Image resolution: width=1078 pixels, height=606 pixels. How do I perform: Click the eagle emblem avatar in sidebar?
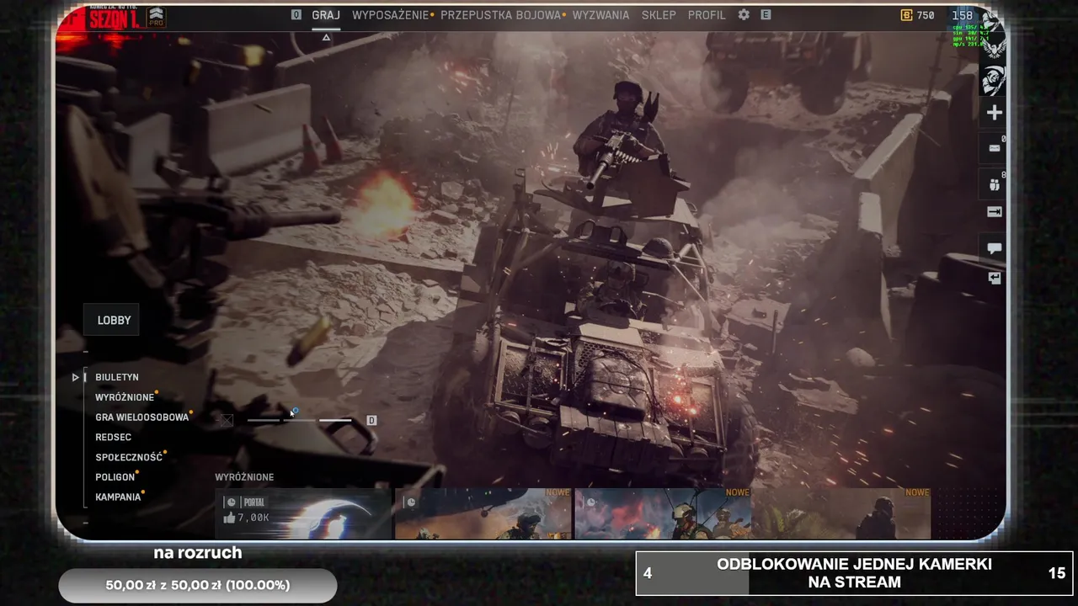(994, 47)
